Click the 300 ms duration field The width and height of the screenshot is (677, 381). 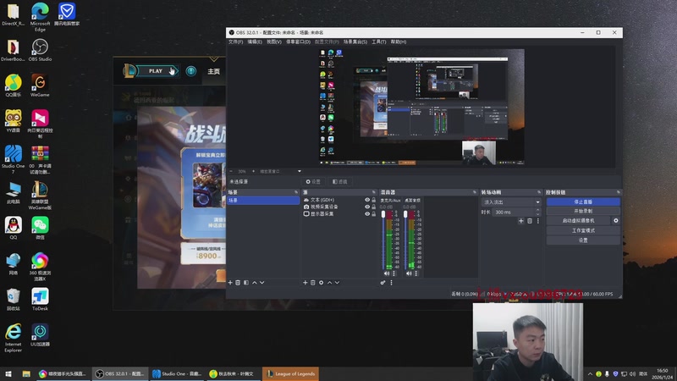pyautogui.click(x=514, y=213)
